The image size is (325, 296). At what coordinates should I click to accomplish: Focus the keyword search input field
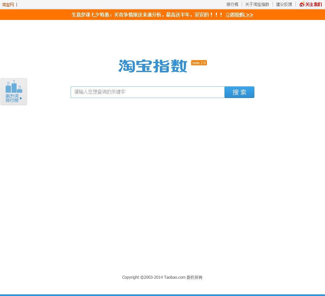point(148,92)
